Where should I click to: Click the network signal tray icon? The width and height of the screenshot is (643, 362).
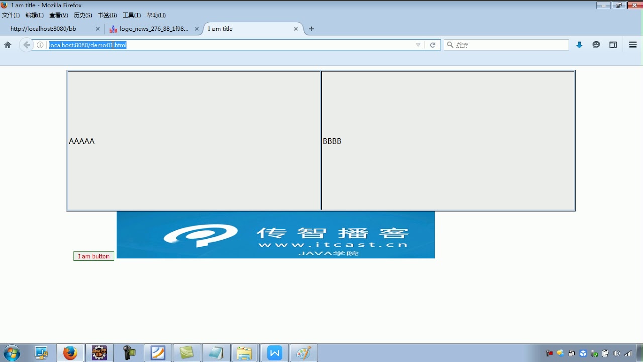(x=628, y=353)
